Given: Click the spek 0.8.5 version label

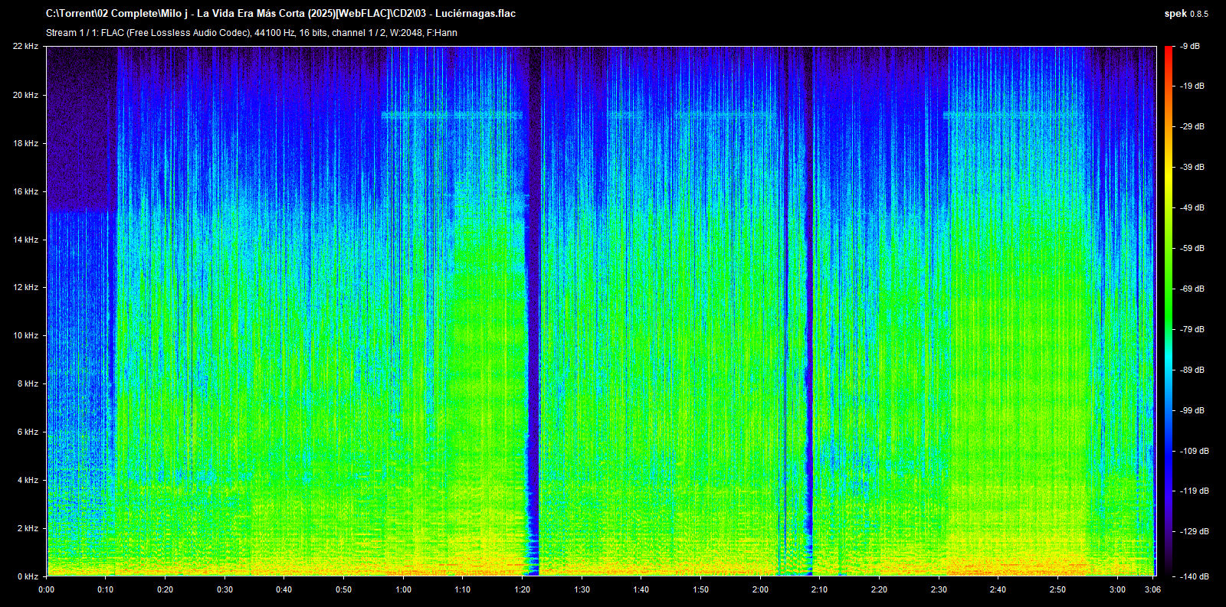Looking at the screenshot, I should point(1185,13).
